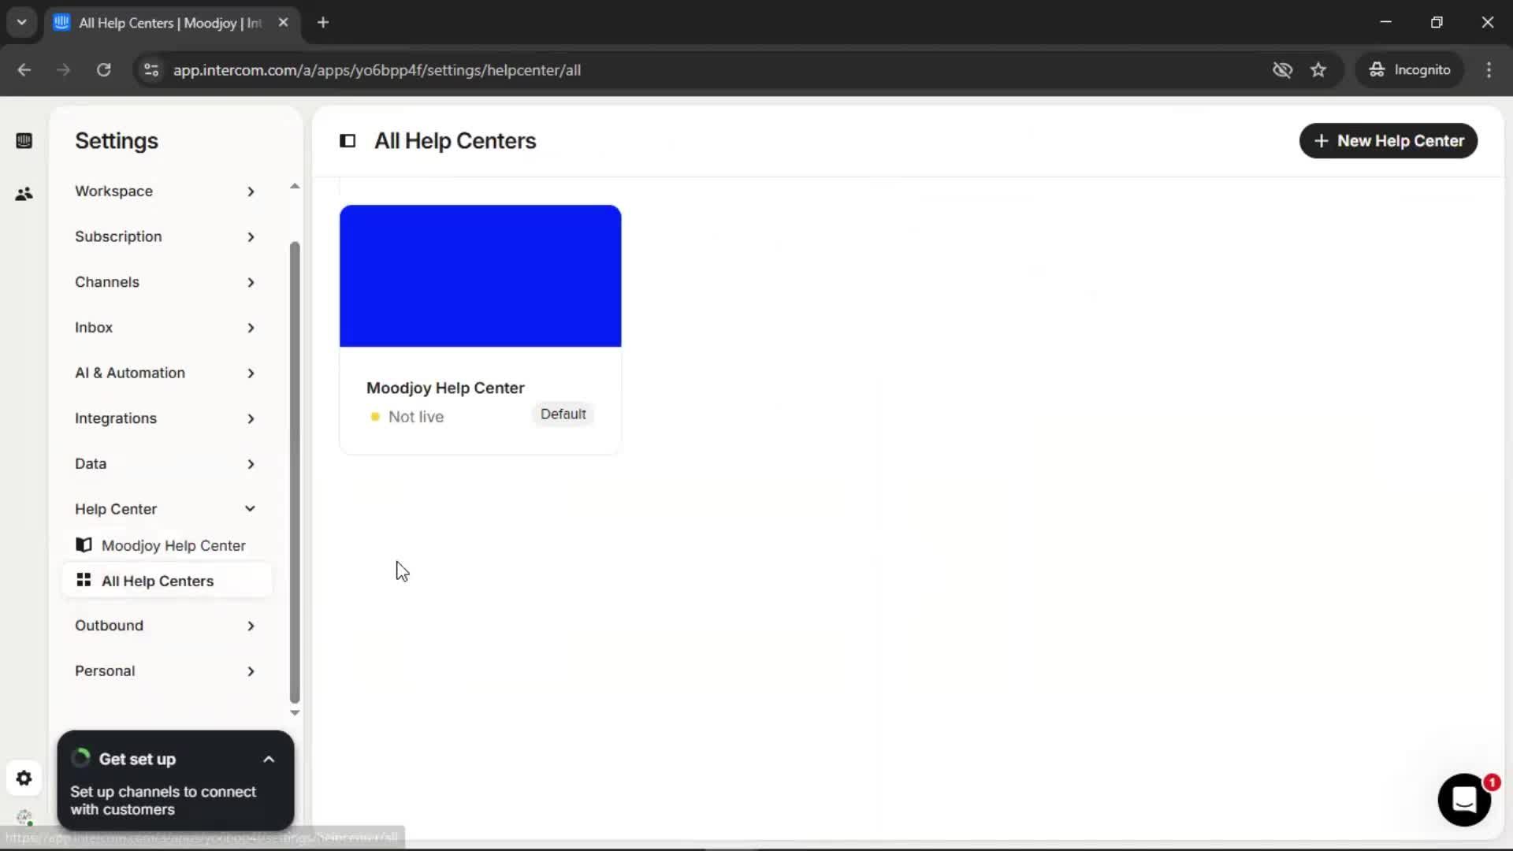The width and height of the screenshot is (1513, 851).
Task: Go back to the previous page
Action: pos(24,70)
